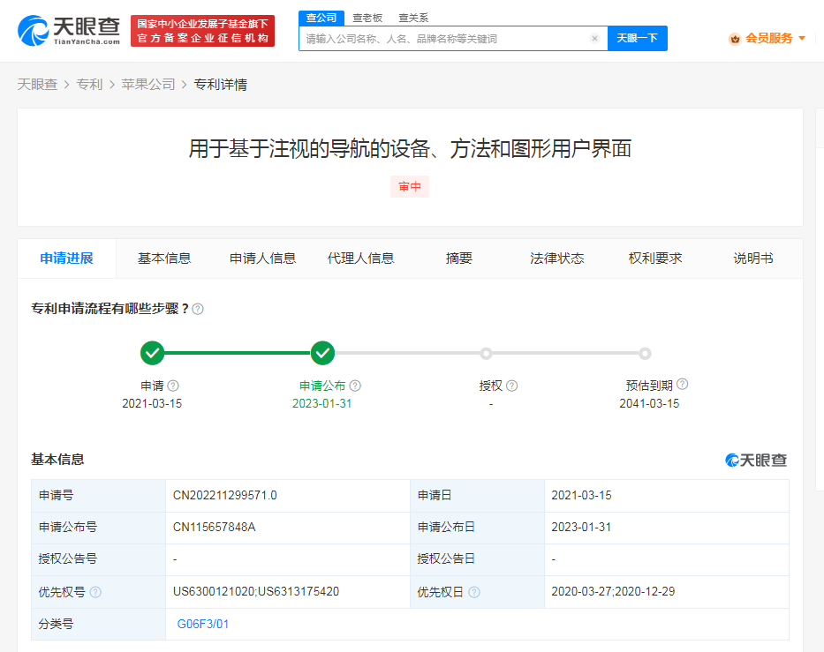Open the 权利要求 tab
The height and width of the screenshot is (652, 824).
(x=654, y=259)
